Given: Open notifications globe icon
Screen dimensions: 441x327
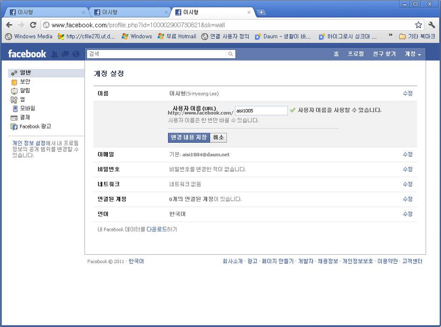Looking at the screenshot, I should click(x=76, y=54).
